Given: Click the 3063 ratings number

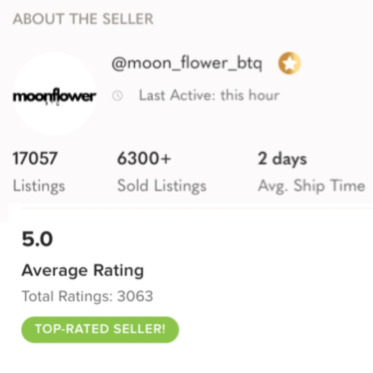Looking at the screenshot, I should (x=135, y=297).
